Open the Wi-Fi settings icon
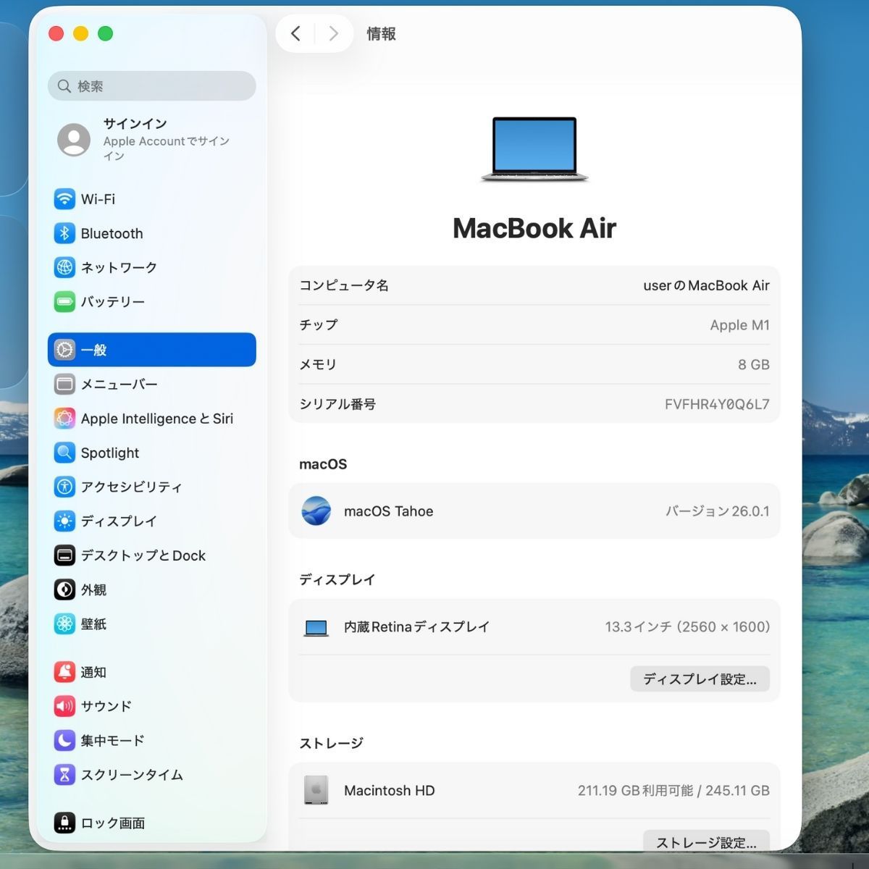The width and height of the screenshot is (869, 869). (x=64, y=198)
